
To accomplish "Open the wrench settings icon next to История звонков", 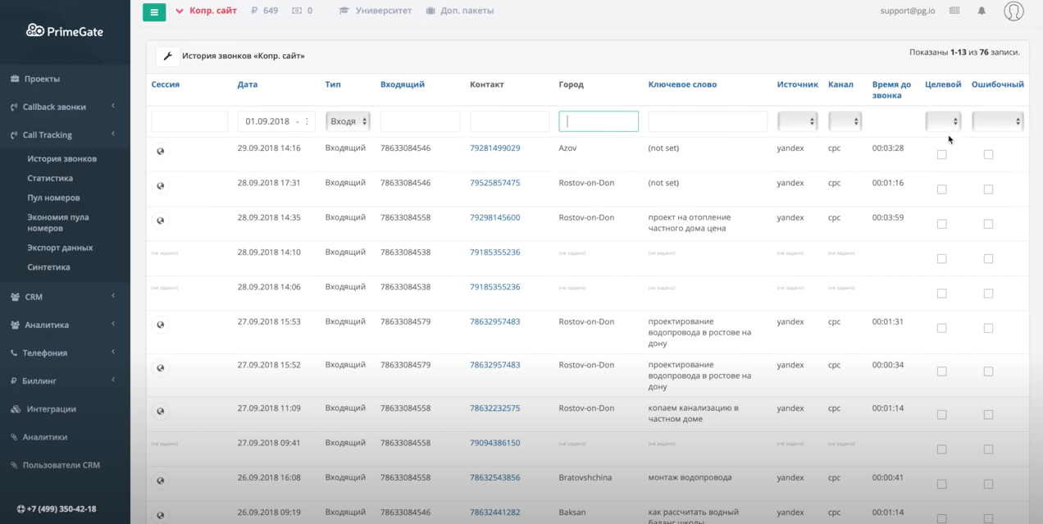I will coord(167,57).
